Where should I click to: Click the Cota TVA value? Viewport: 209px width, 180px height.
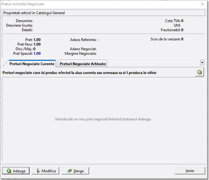pos(182,21)
